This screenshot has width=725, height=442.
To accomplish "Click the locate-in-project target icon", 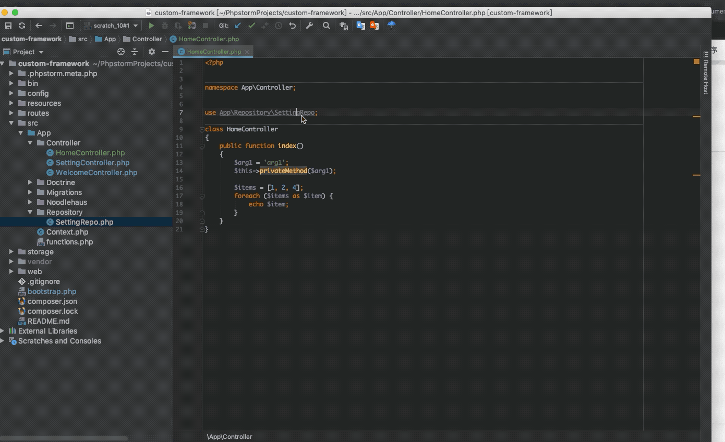I will [121, 52].
